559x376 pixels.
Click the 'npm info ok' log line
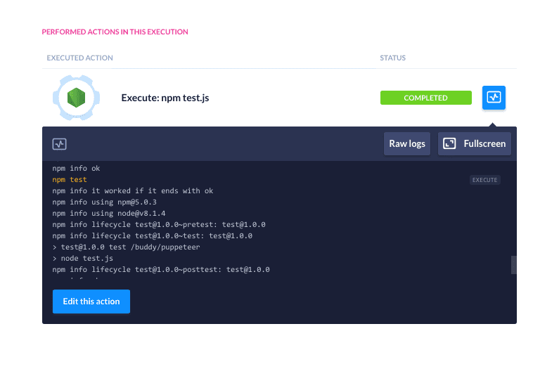(x=76, y=168)
